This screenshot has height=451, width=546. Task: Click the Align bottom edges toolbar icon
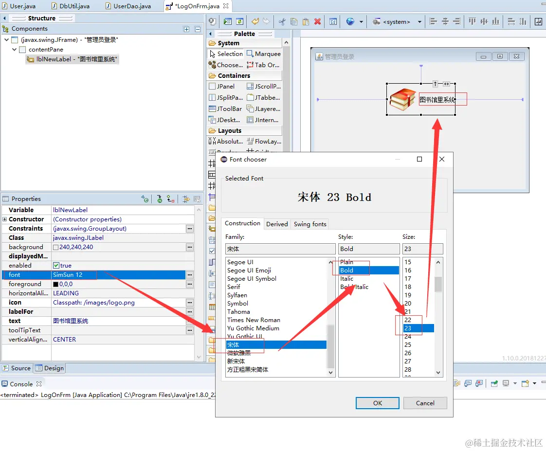click(x=496, y=21)
